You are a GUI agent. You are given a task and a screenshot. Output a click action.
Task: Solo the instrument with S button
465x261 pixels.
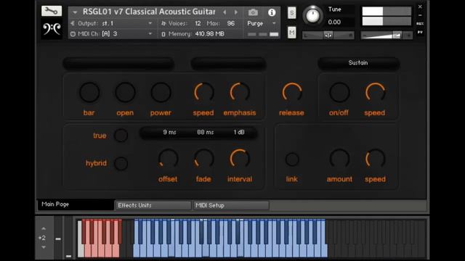[292, 13]
